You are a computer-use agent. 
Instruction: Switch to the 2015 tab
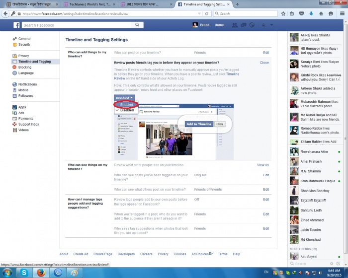pos(146,4)
